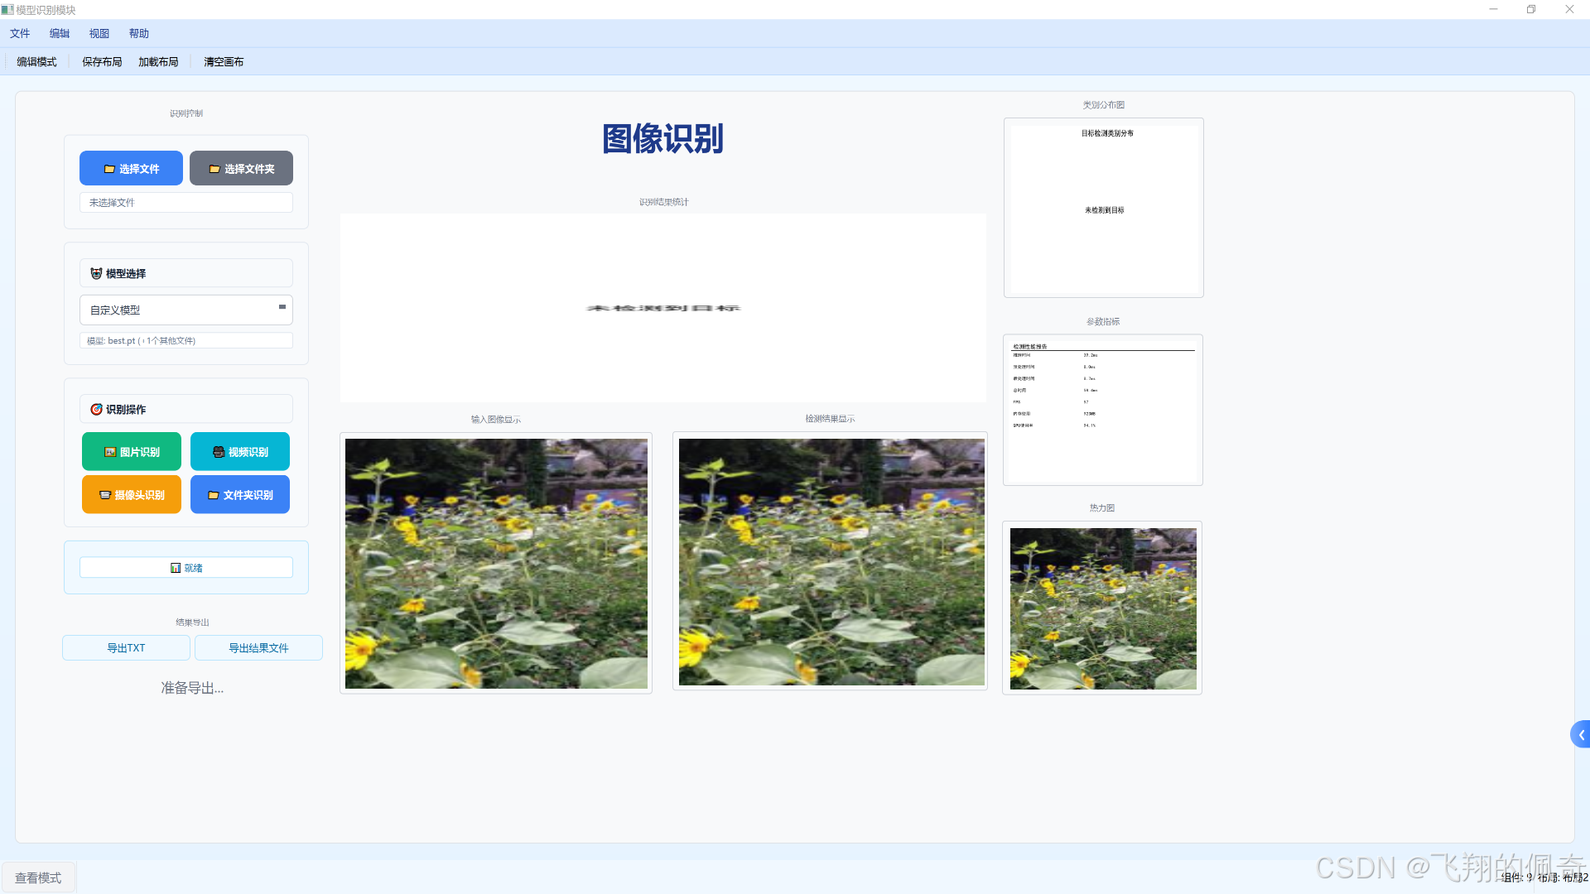Image resolution: width=1590 pixels, height=894 pixels.
Task: Click the 未选择文件 path field
Action: point(186,203)
